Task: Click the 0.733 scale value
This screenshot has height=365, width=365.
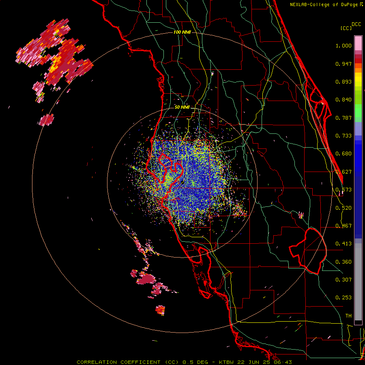Action: (x=344, y=136)
